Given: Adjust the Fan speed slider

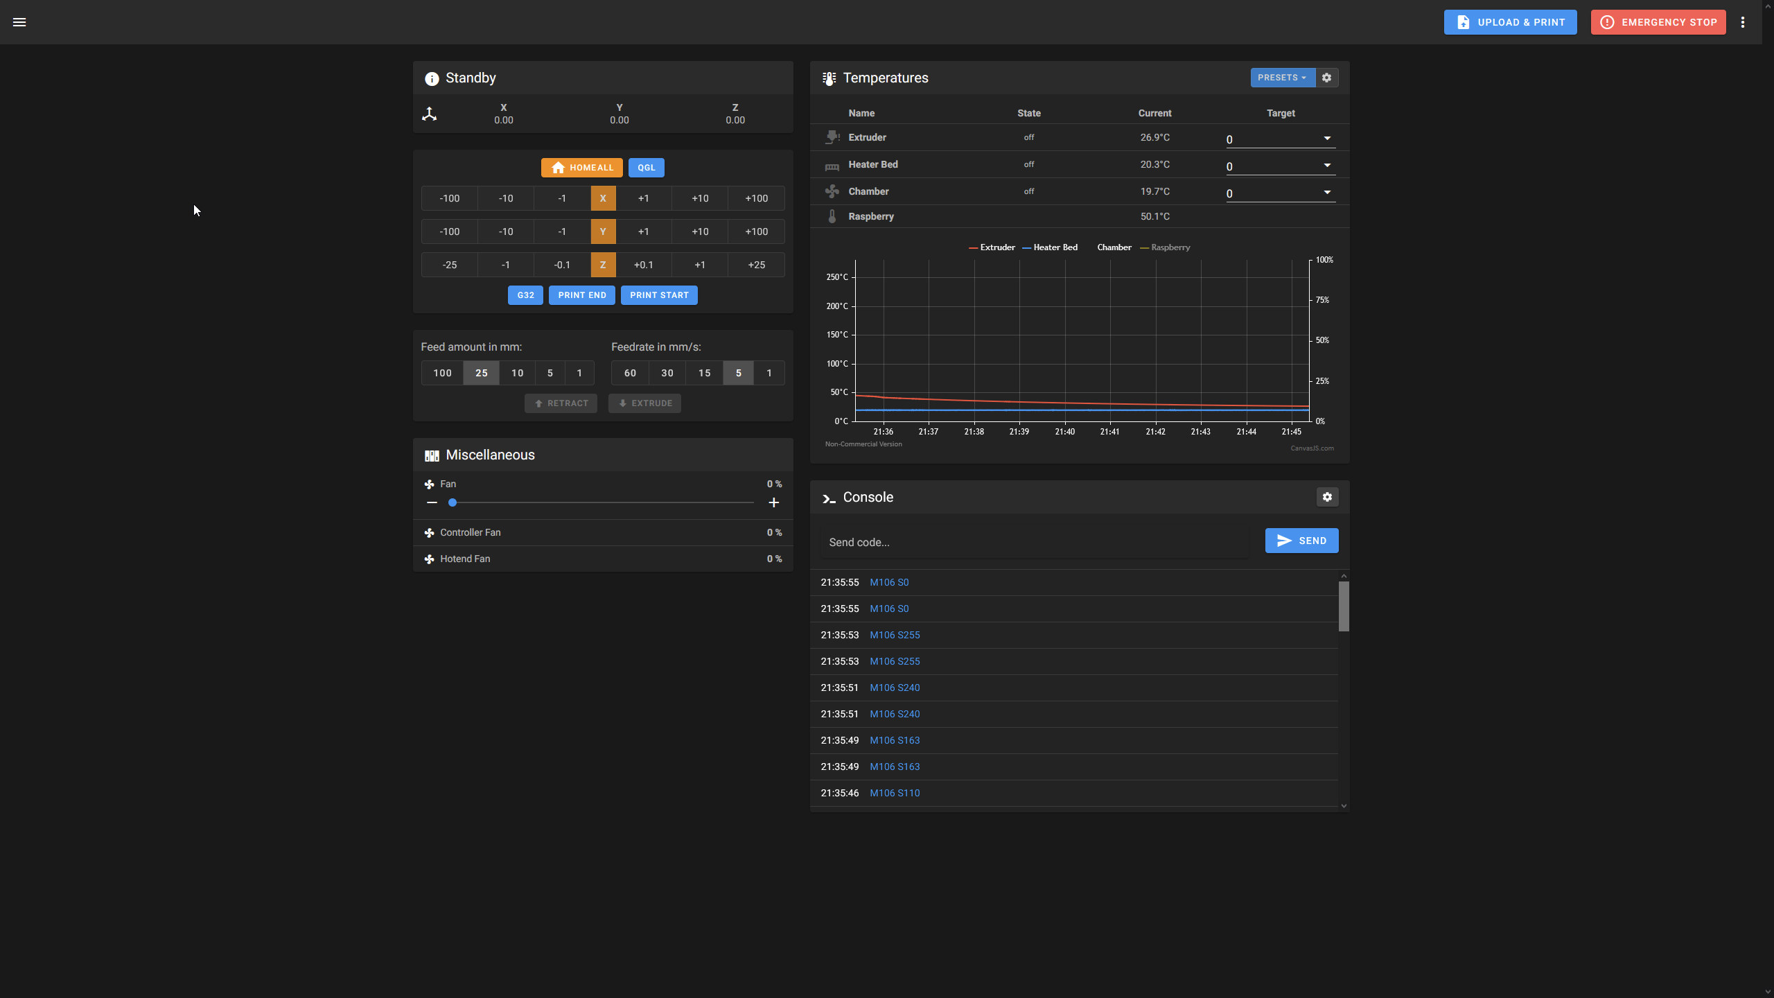Looking at the screenshot, I should [x=452, y=502].
